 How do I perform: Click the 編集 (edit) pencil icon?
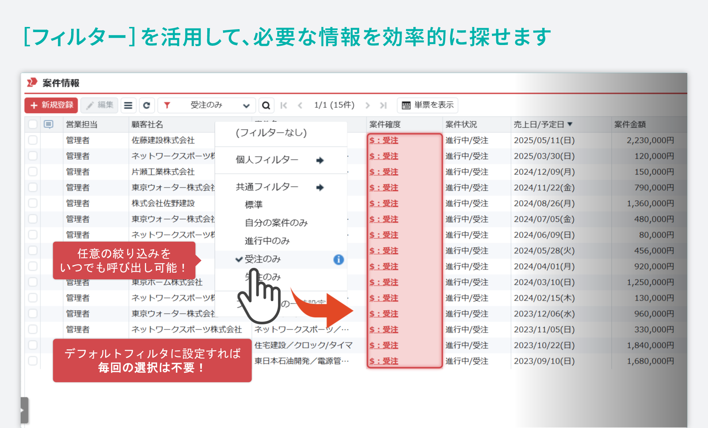click(x=99, y=105)
